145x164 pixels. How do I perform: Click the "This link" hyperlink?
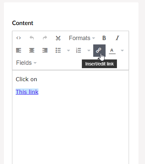pyautogui.click(x=27, y=92)
